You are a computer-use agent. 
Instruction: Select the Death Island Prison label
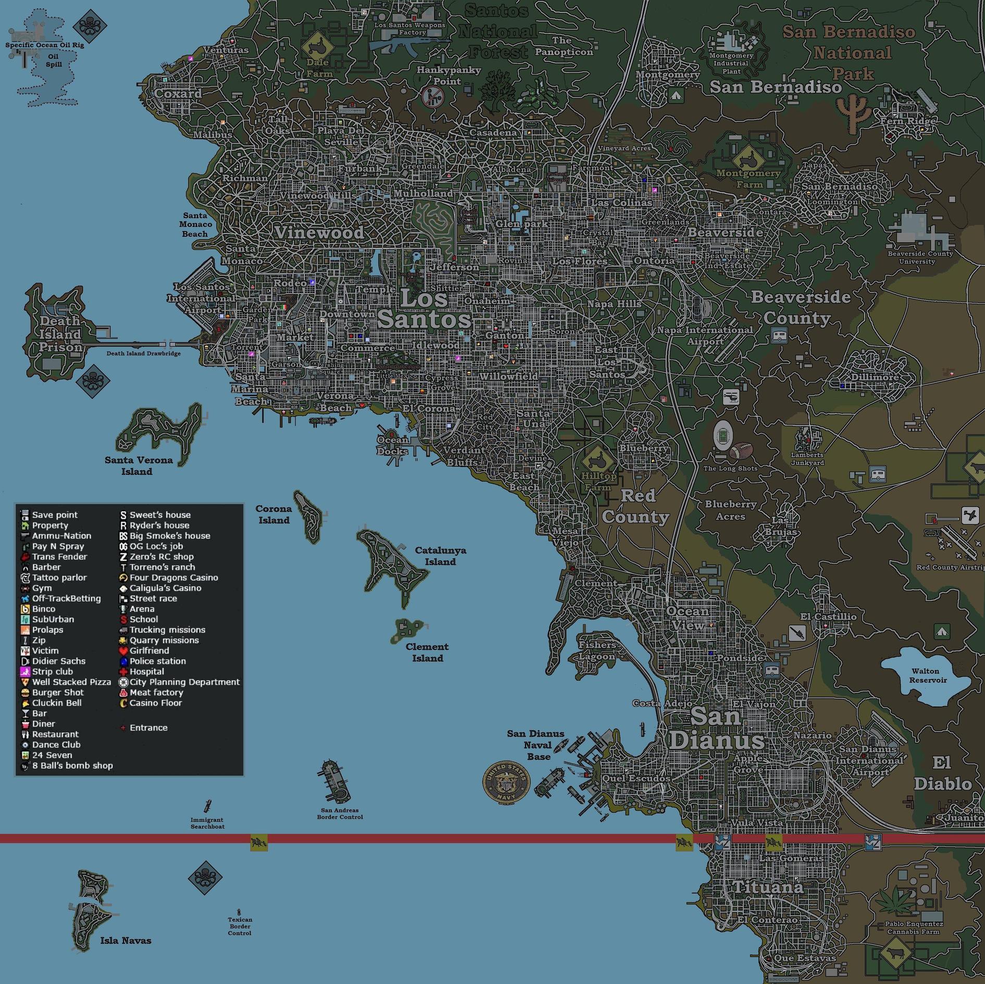pyautogui.click(x=60, y=334)
